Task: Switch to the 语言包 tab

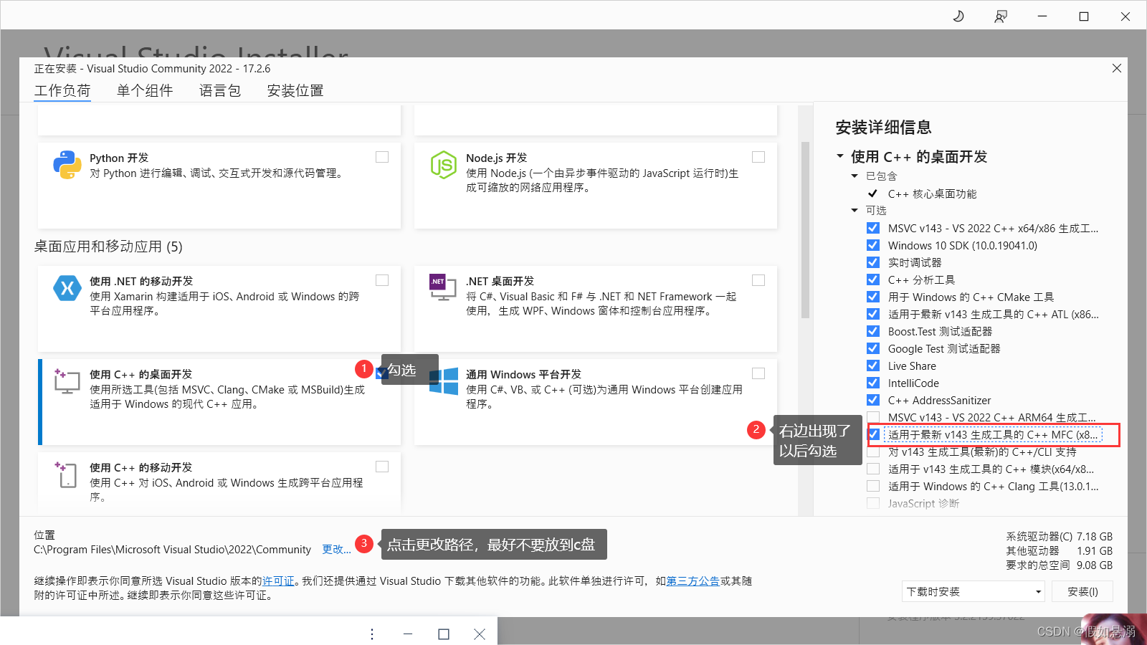Action: coord(220,91)
